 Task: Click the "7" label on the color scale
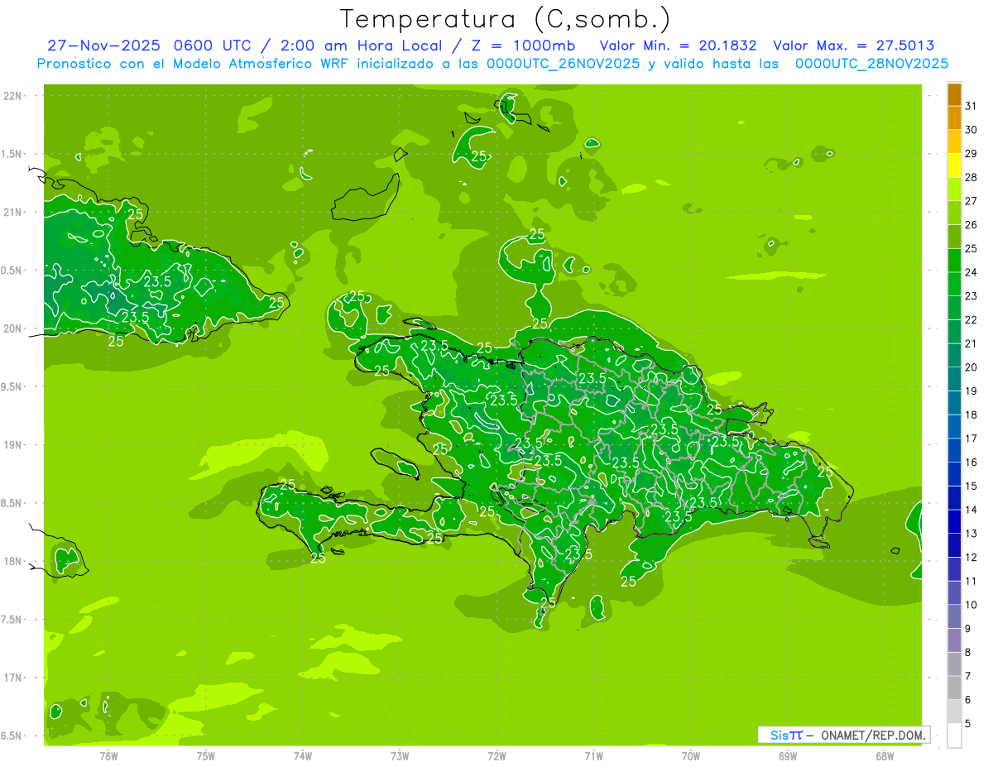tap(968, 676)
